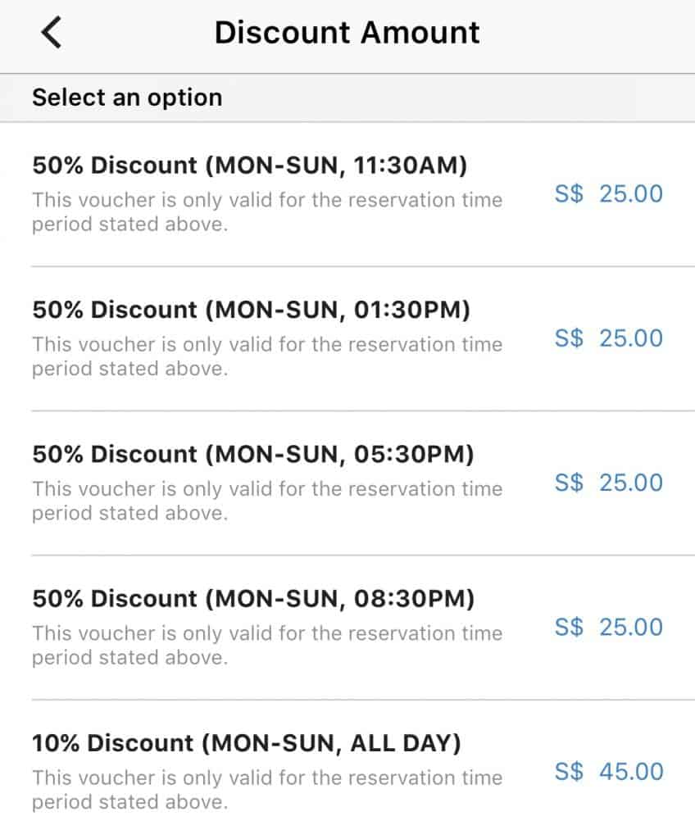
Task: Select the 50% Discount 08:30PM voucher
Action: click(347, 628)
